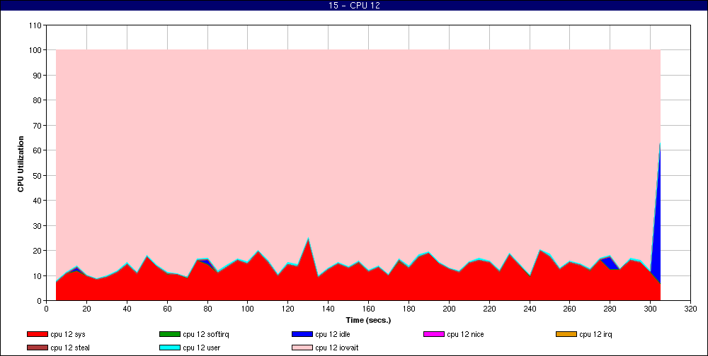Screen dimensions: 708x356
Task: Click the 160 x-axis tick label
Action: click(368, 309)
